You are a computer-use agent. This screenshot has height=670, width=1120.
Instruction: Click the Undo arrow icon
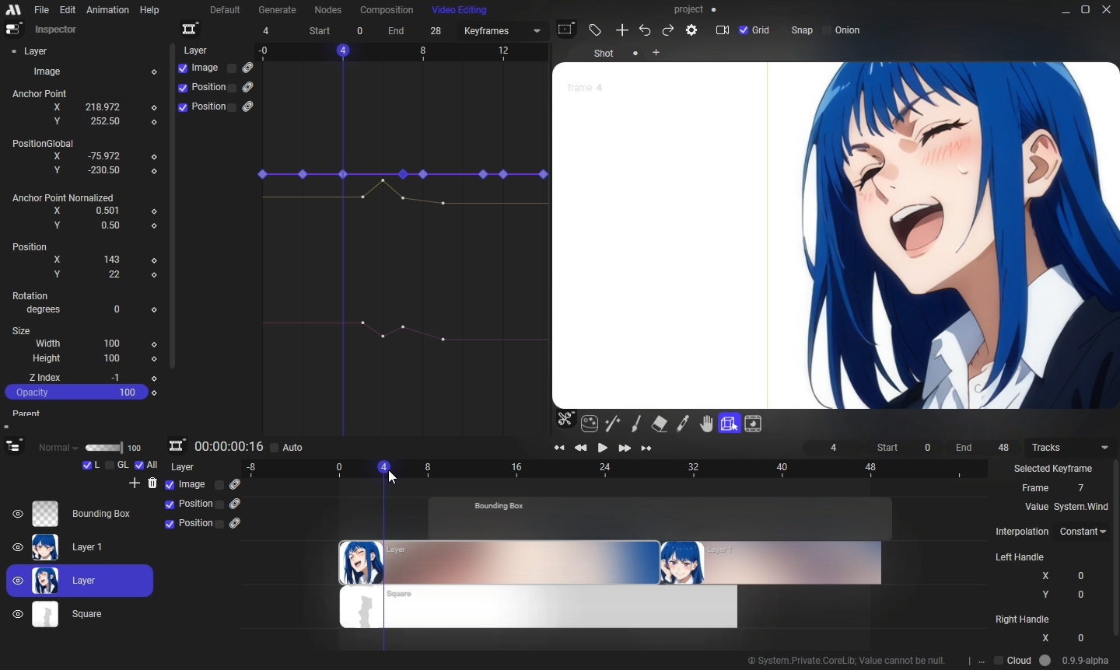click(x=646, y=31)
